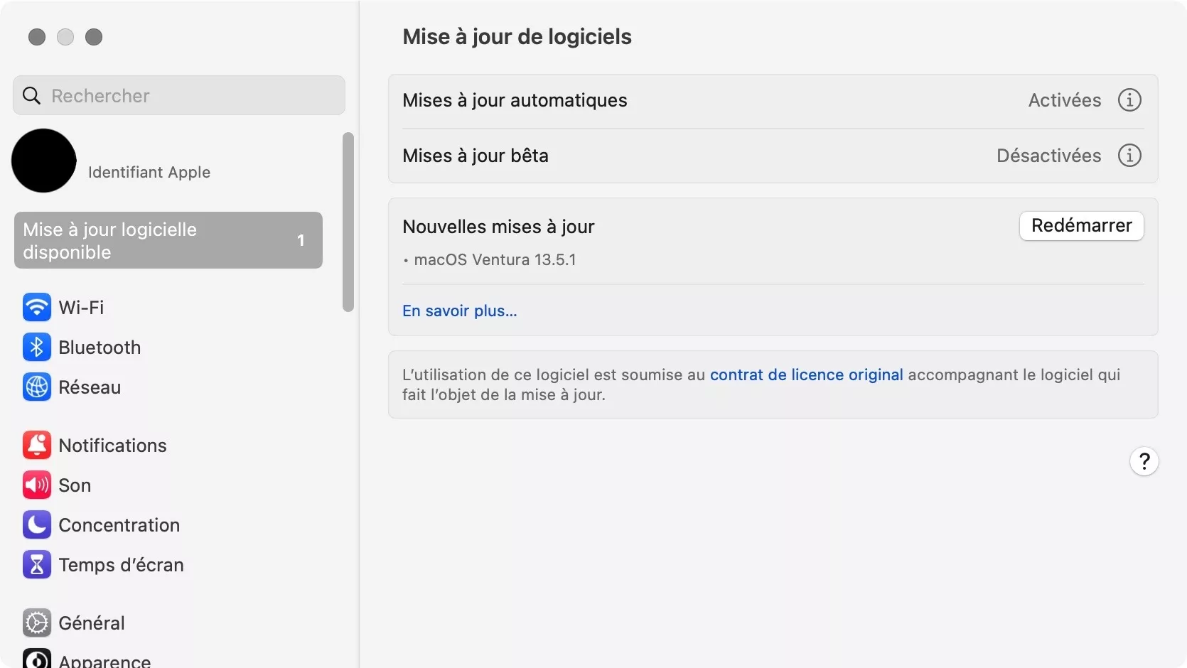
Task: Open the contrat de licence original link
Action: (x=806, y=375)
